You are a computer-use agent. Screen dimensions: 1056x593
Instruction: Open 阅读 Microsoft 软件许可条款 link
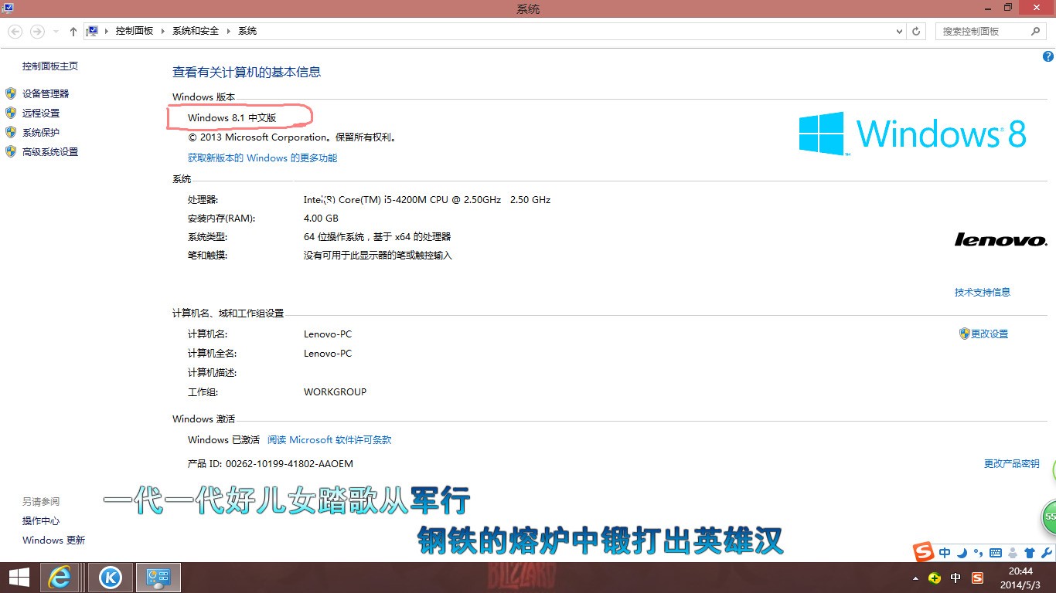[329, 439]
